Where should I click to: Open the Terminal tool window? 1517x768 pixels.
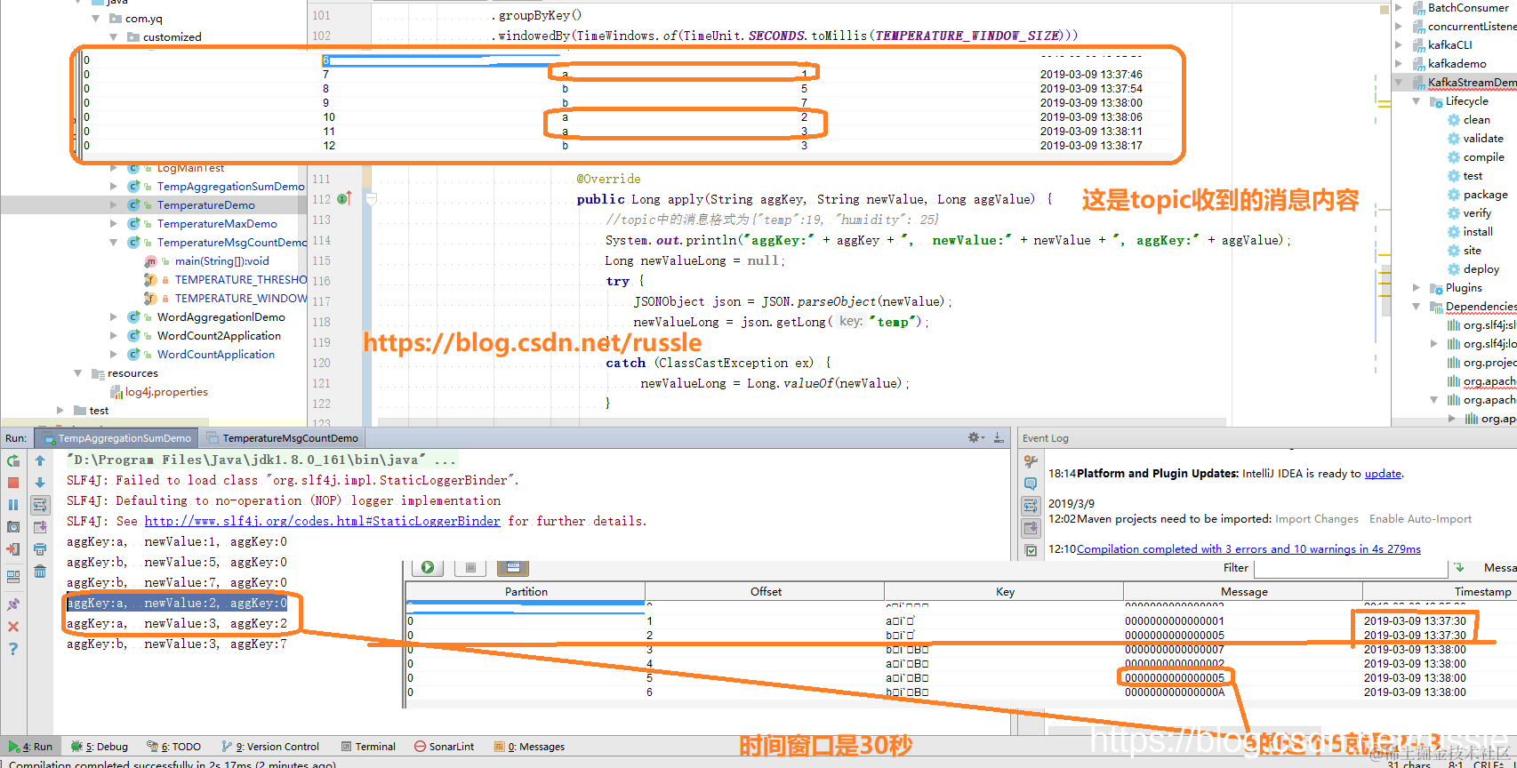point(368,747)
